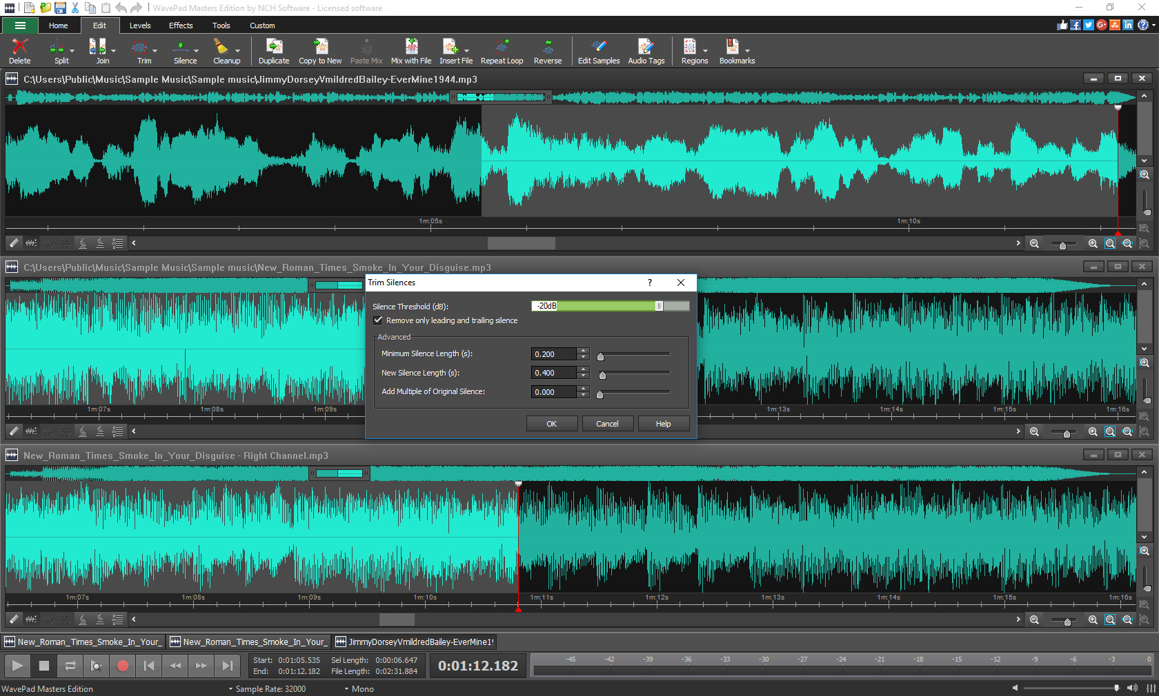Switch to the Effects ribbon tab
The height and width of the screenshot is (696, 1159).
(x=180, y=25)
